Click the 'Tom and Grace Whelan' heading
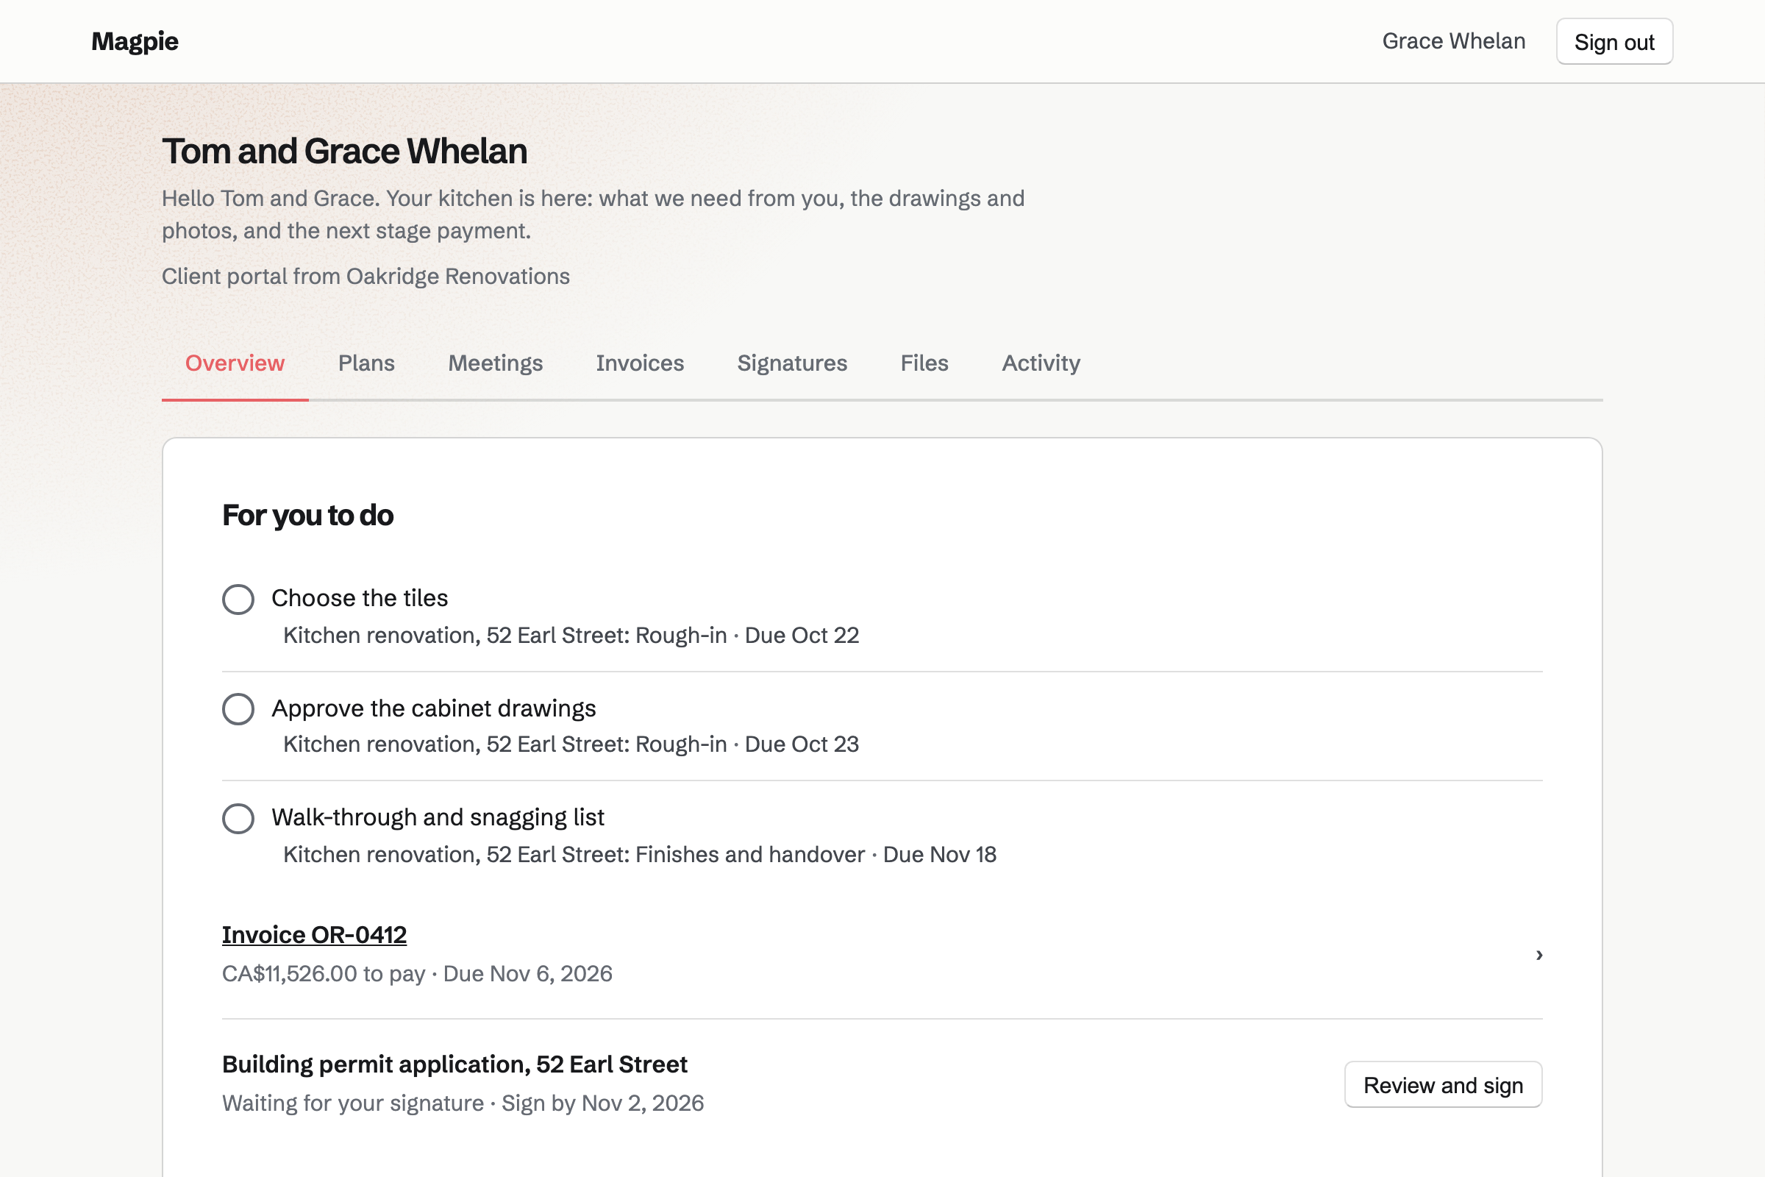The image size is (1765, 1177). point(345,152)
